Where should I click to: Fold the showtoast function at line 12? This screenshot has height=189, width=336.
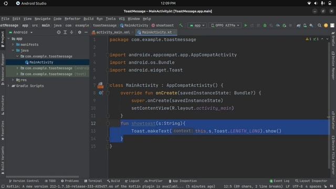coord(108,123)
